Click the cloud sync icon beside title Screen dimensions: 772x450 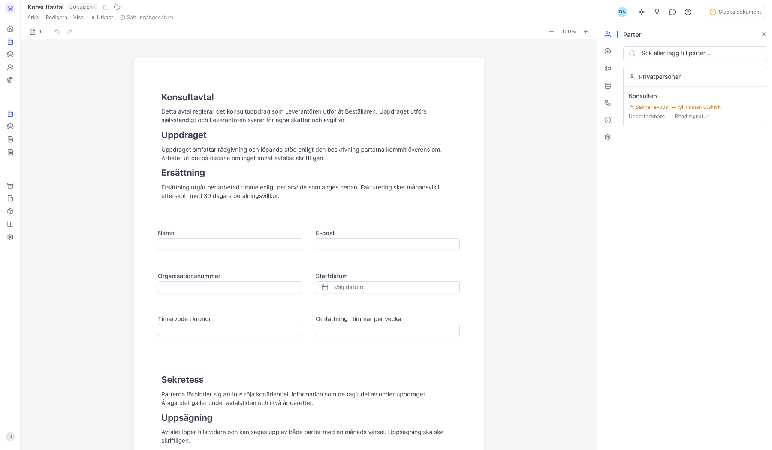click(x=117, y=7)
